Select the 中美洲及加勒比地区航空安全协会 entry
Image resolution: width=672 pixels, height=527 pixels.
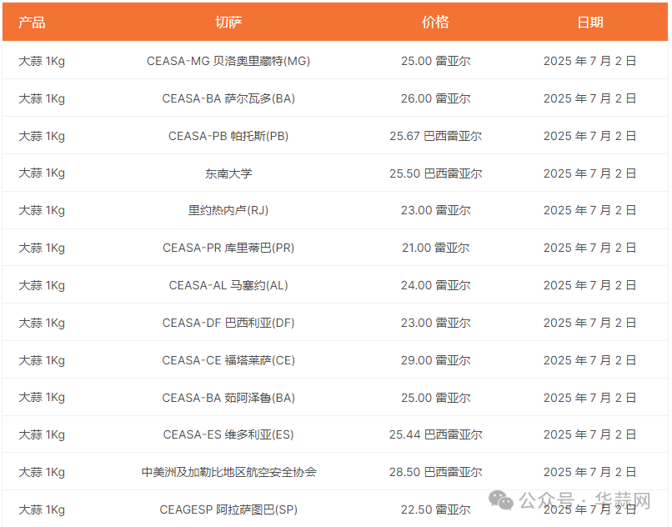click(228, 472)
